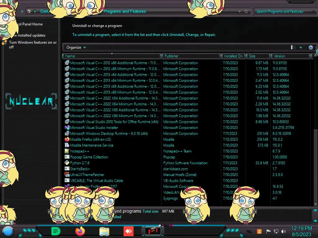
Task: Click the Help question mark icon
Action: pyautogui.click(x=311, y=47)
